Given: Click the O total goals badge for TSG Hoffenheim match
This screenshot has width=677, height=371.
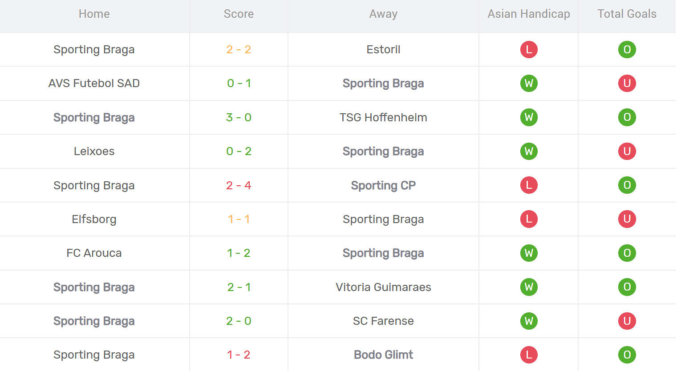Looking at the screenshot, I should coord(627,117).
